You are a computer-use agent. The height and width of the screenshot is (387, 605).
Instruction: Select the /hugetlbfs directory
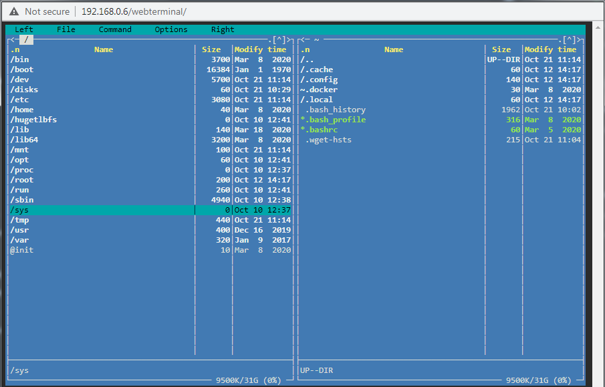[x=150, y=120]
